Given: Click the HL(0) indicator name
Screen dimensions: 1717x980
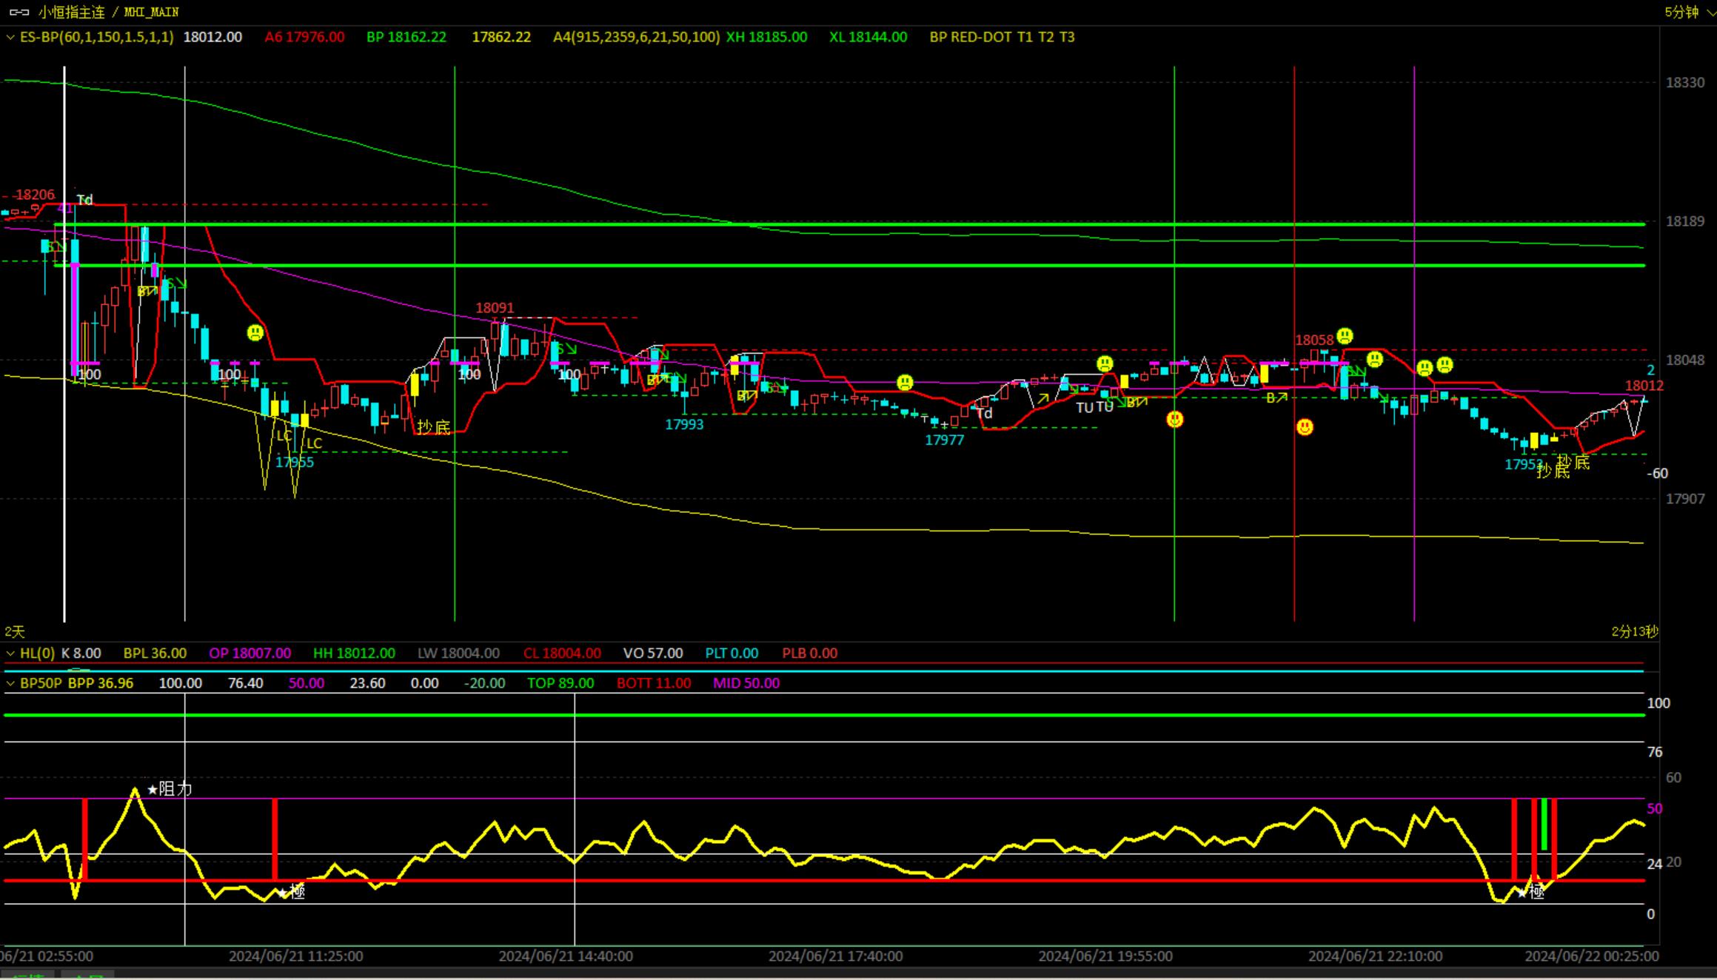Looking at the screenshot, I should 37,654.
